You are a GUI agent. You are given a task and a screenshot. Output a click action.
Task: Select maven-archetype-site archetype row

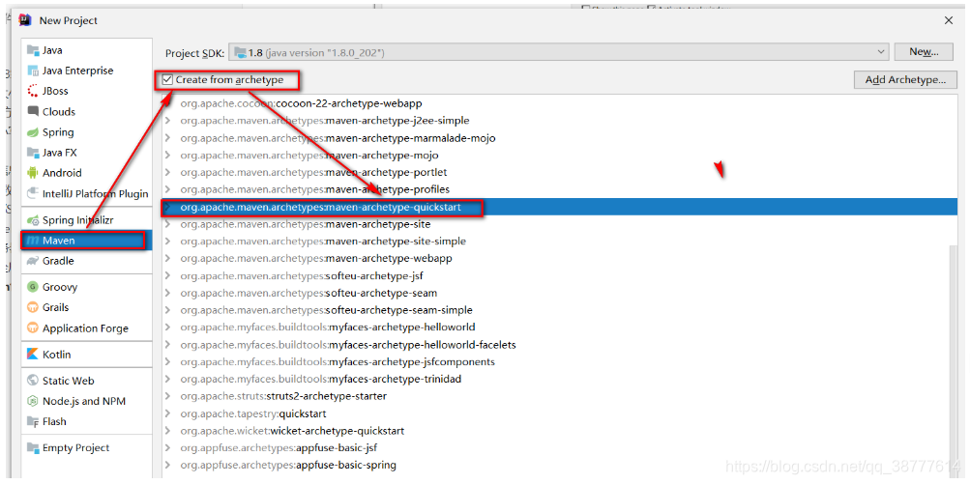coord(559,224)
